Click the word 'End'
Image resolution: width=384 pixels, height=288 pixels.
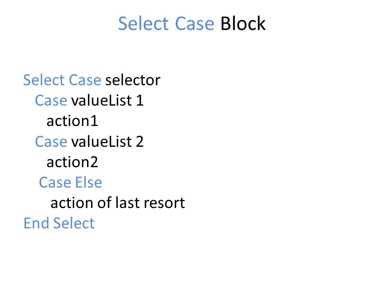(36, 223)
